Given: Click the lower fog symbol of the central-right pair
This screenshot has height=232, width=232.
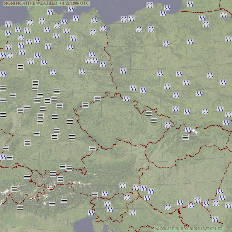Looking at the screenshot, I should coord(154,121).
